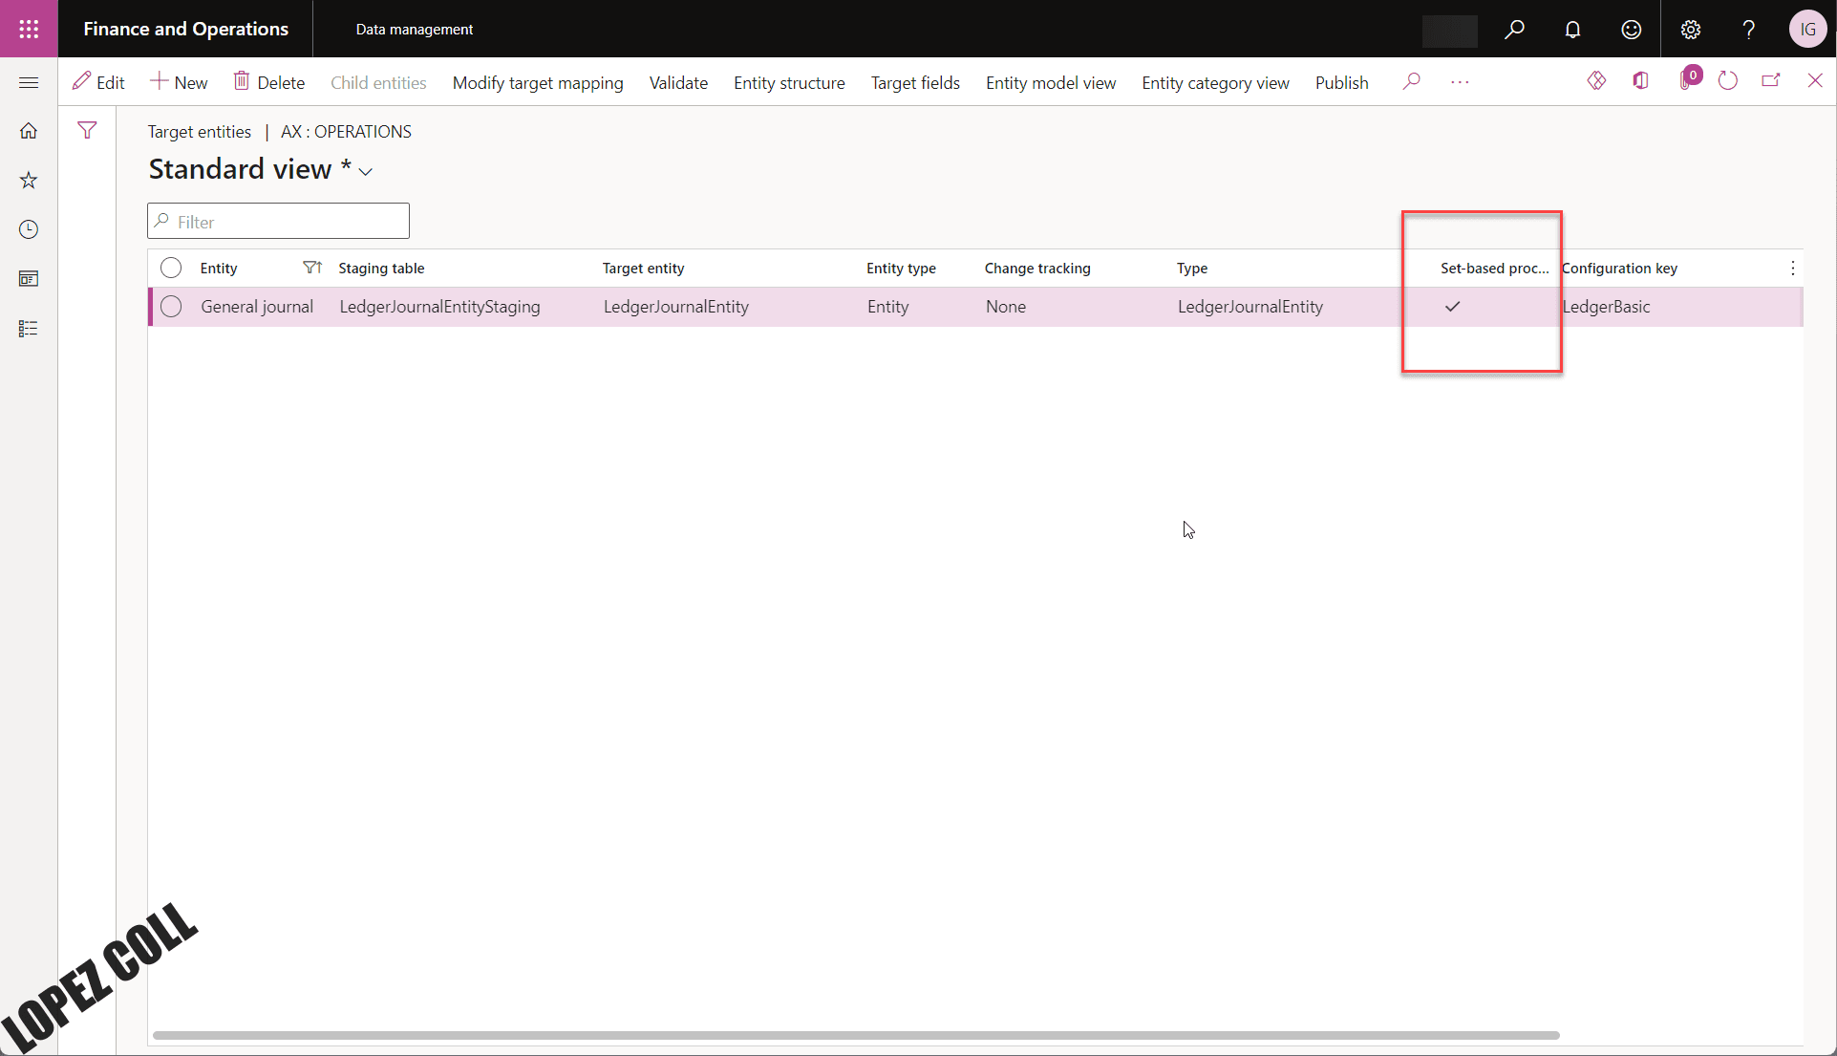
Task: Click the notifications bell icon
Action: 1572,30
